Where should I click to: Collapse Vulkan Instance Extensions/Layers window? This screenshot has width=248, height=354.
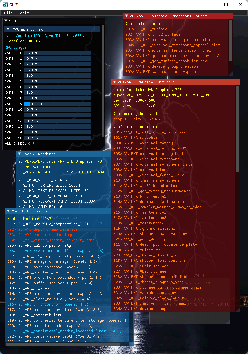pyautogui.click(x=126, y=16)
